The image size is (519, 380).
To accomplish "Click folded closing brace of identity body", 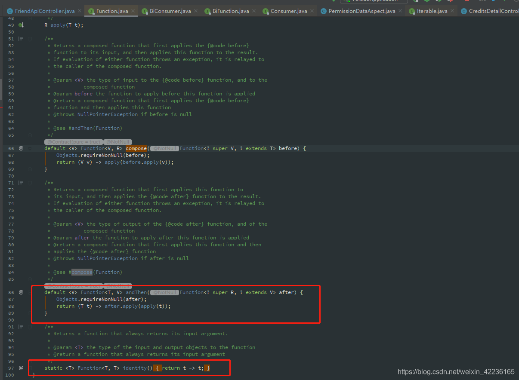I will (x=208, y=368).
